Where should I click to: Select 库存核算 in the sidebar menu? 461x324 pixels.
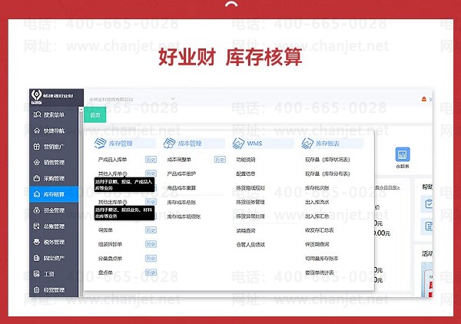(54, 194)
